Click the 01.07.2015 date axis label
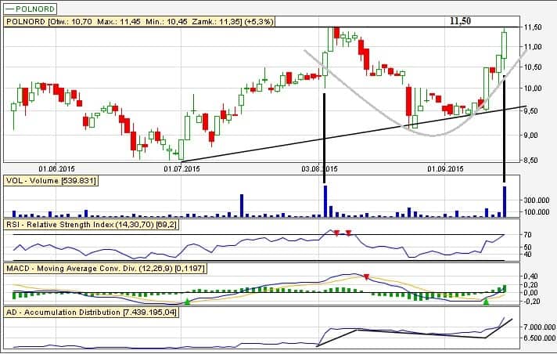Screen dimensions: 557x354 (x=182, y=168)
